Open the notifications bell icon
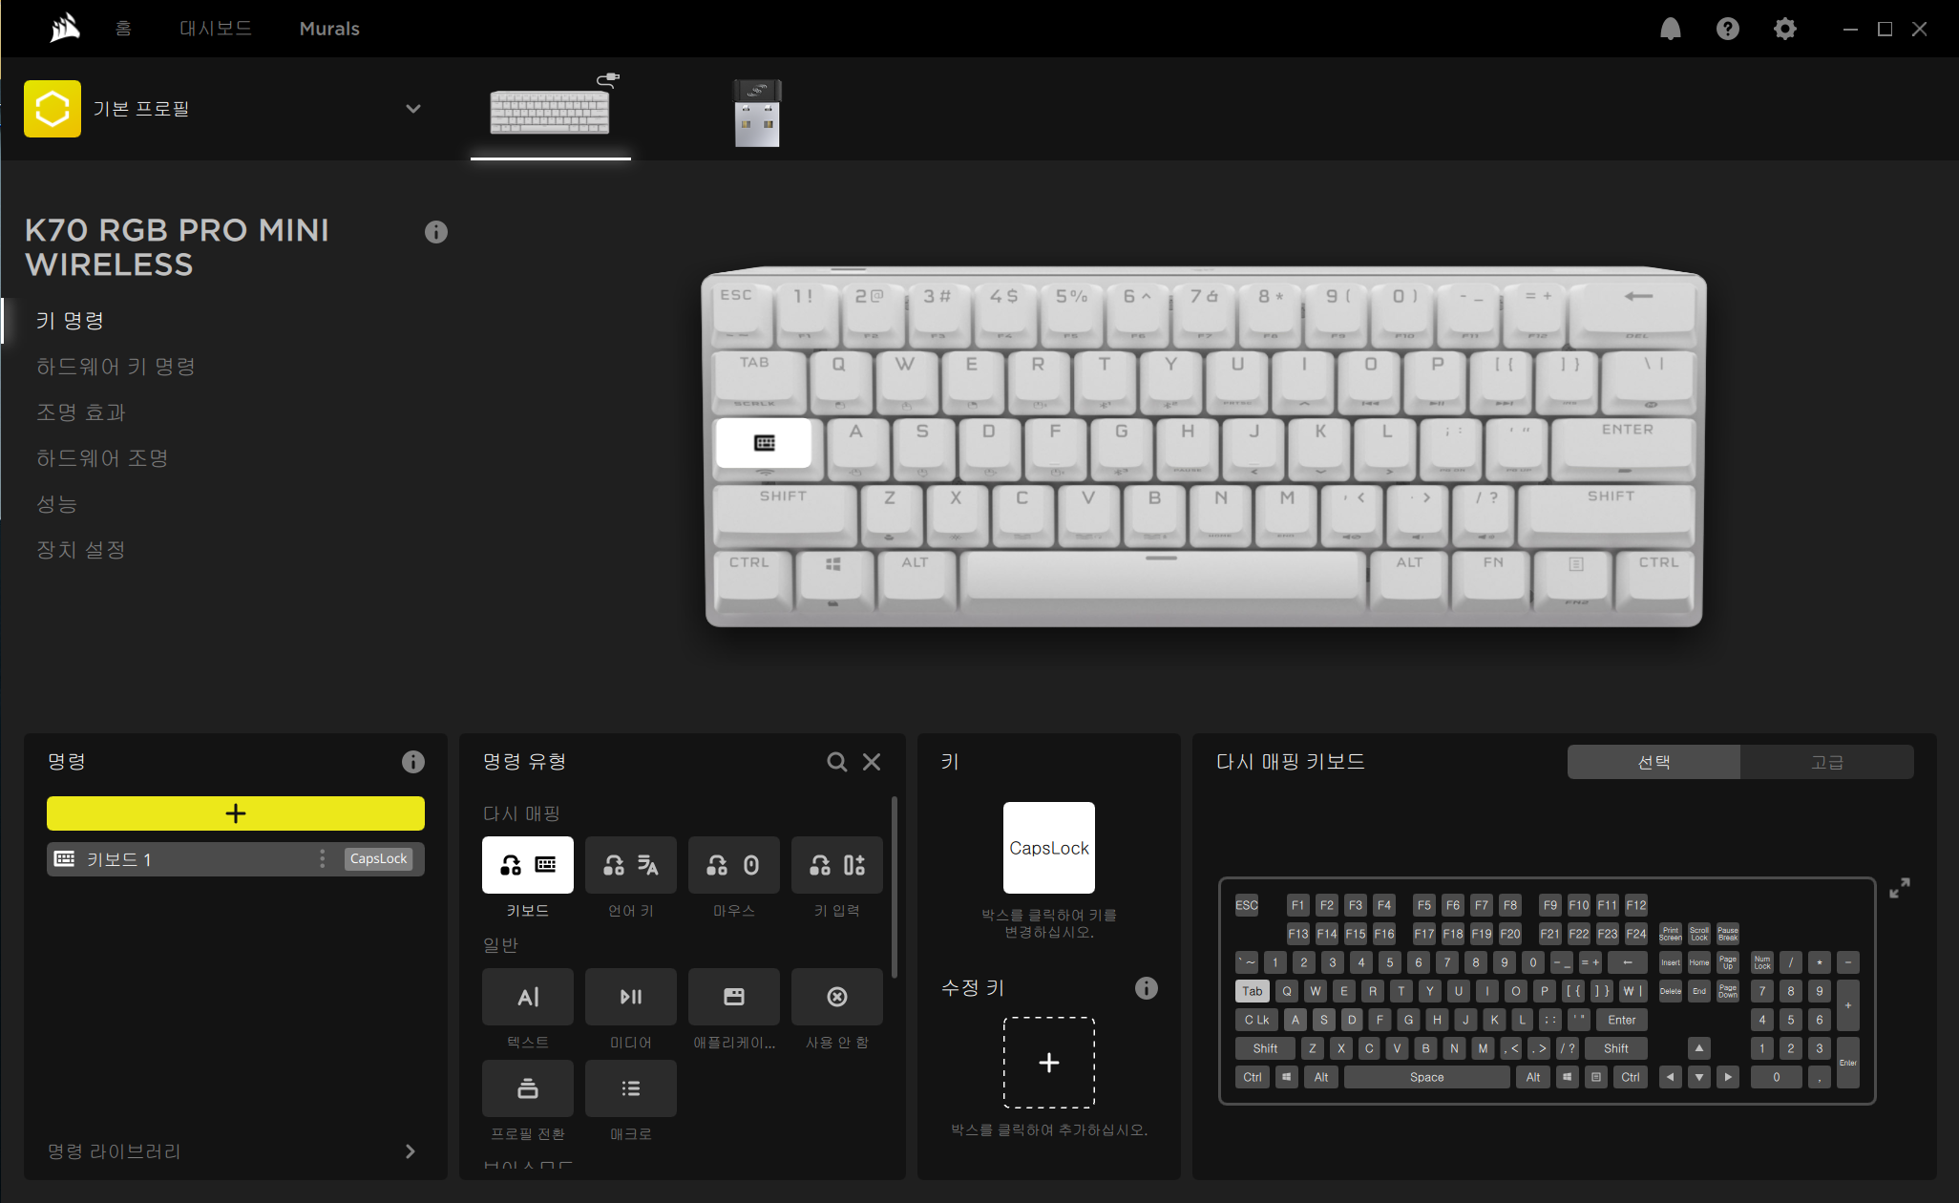1959x1203 pixels. 1670,29
